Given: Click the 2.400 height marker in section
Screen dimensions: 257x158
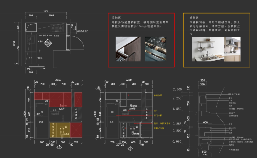Looking at the screenshot, I should (x=178, y=90).
